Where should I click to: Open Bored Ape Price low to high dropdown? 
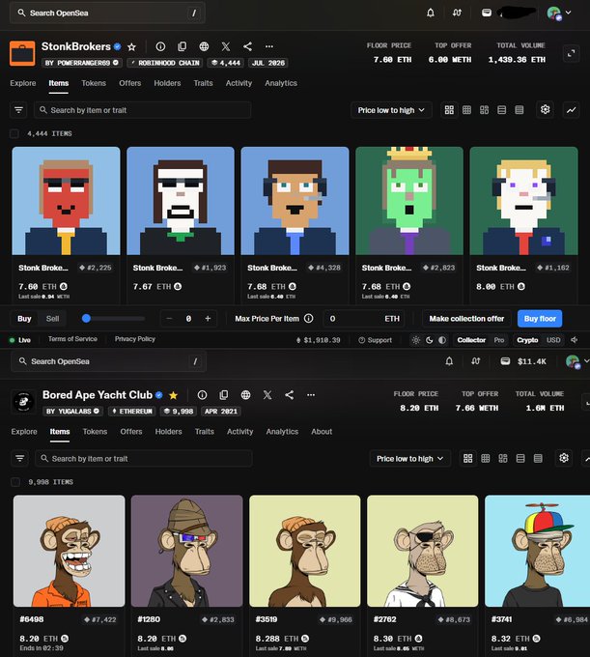click(410, 458)
